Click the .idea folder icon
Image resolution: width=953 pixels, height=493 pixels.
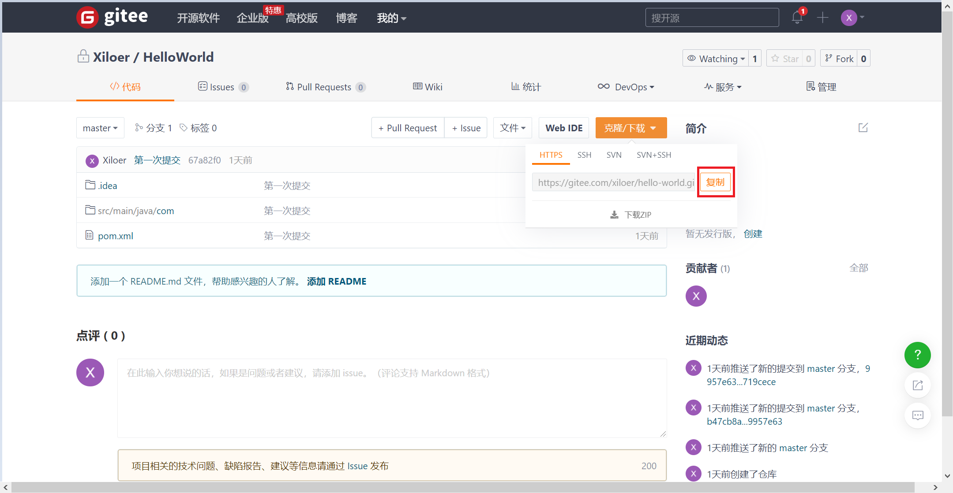(90, 185)
